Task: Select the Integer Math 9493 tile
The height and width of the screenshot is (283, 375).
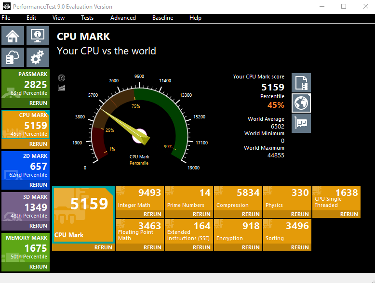Action: tap(140, 198)
